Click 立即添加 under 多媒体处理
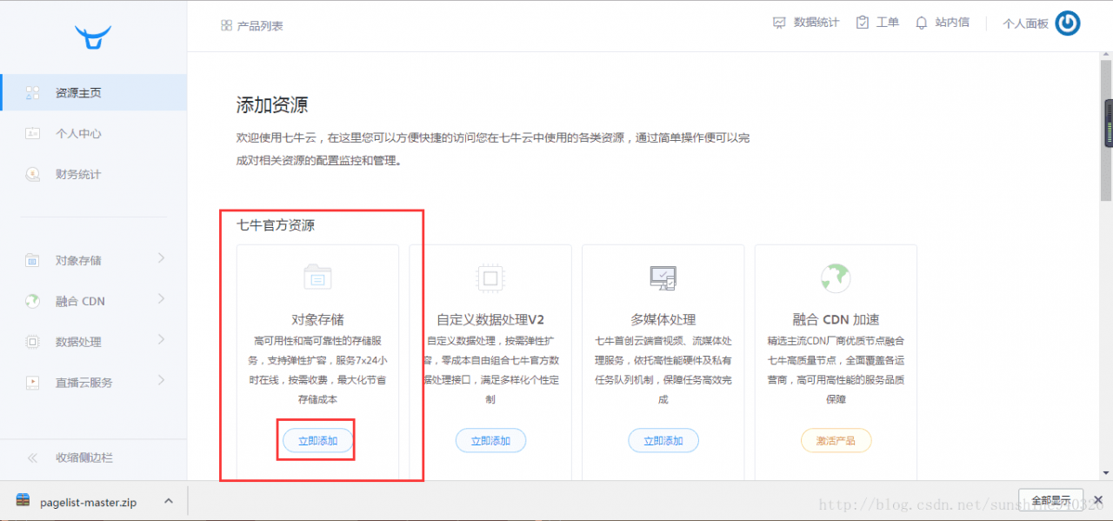This screenshot has width=1113, height=521. (x=663, y=441)
